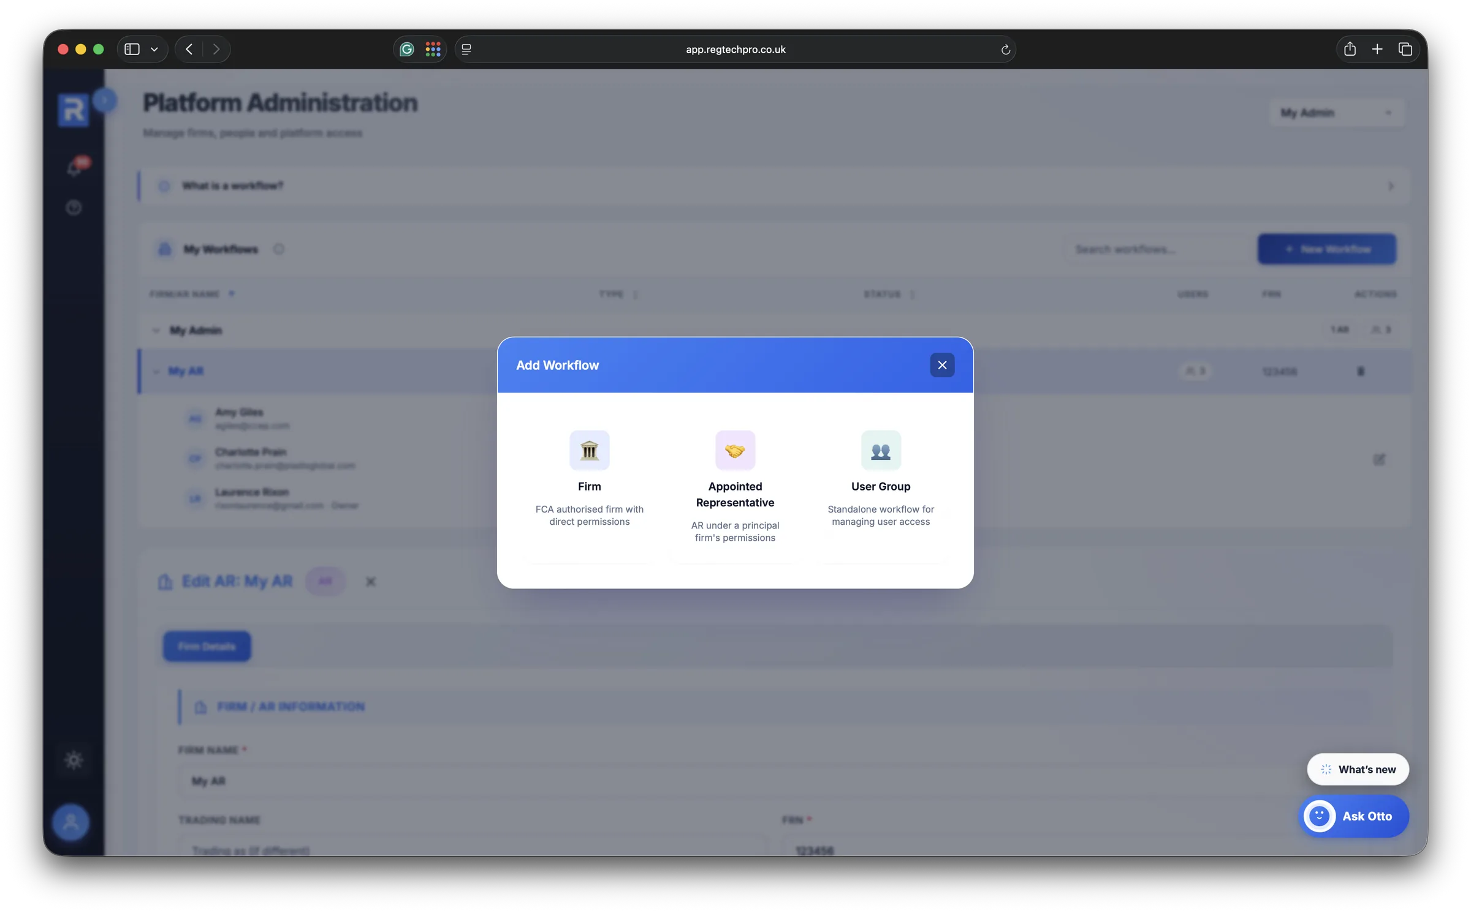Sort by Status column header
The height and width of the screenshot is (913, 1471).
pos(889,295)
